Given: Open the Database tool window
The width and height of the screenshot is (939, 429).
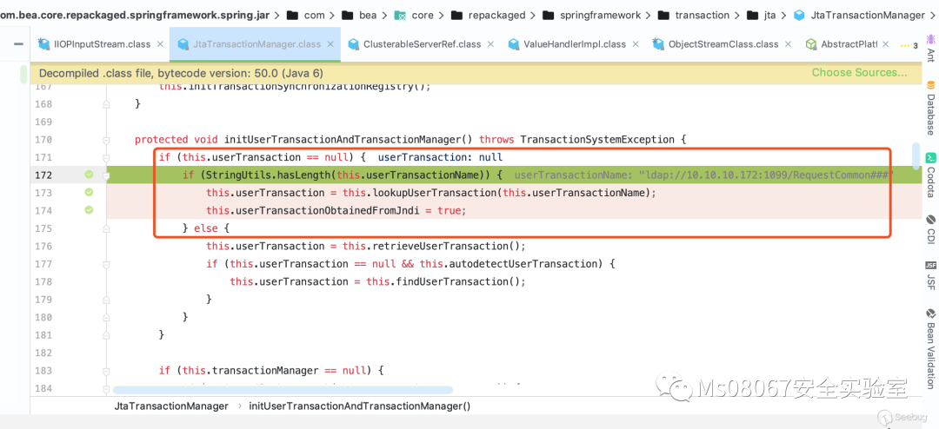Looking at the screenshot, I should [x=930, y=109].
